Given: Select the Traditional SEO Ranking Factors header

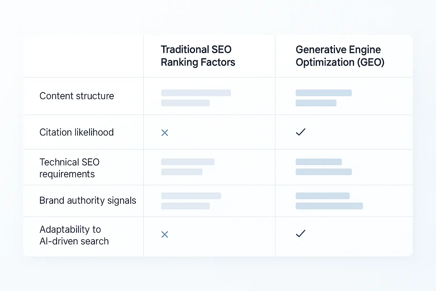Looking at the screenshot, I should pyautogui.click(x=198, y=56).
